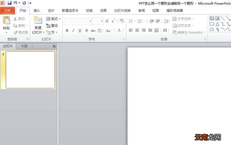The height and width of the screenshot is (145, 231).
Task: Select Center text alignment
Action: [x=137, y=30]
